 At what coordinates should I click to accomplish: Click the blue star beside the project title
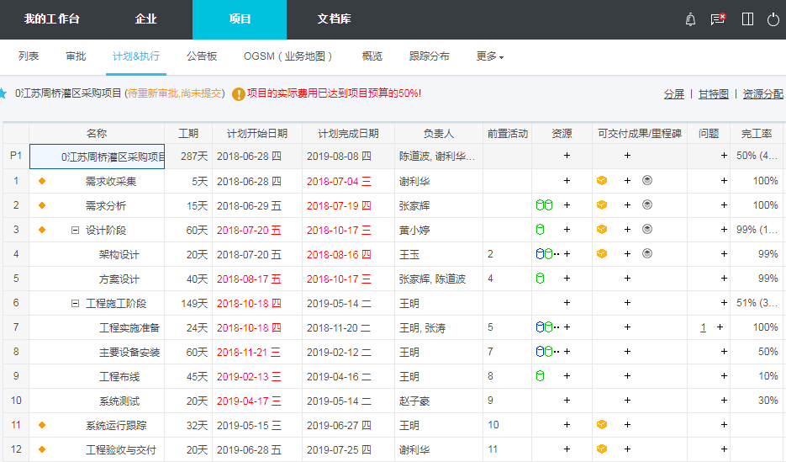(3, 93)
